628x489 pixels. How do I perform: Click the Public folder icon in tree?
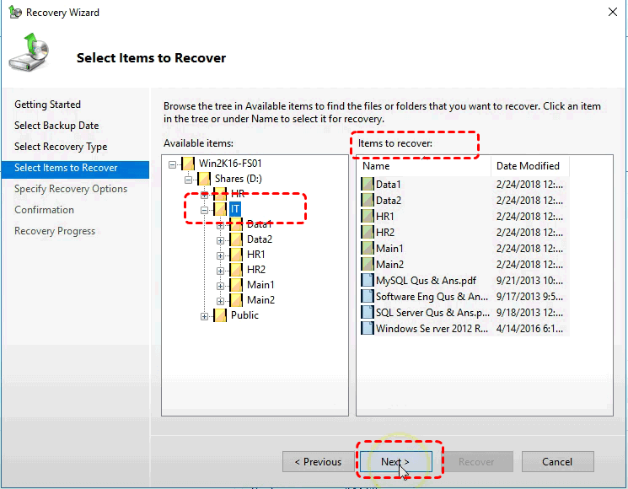[220, 315]
